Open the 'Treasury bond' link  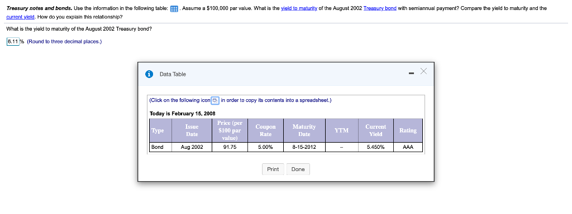pyautogui.click(x=380, y=8)
